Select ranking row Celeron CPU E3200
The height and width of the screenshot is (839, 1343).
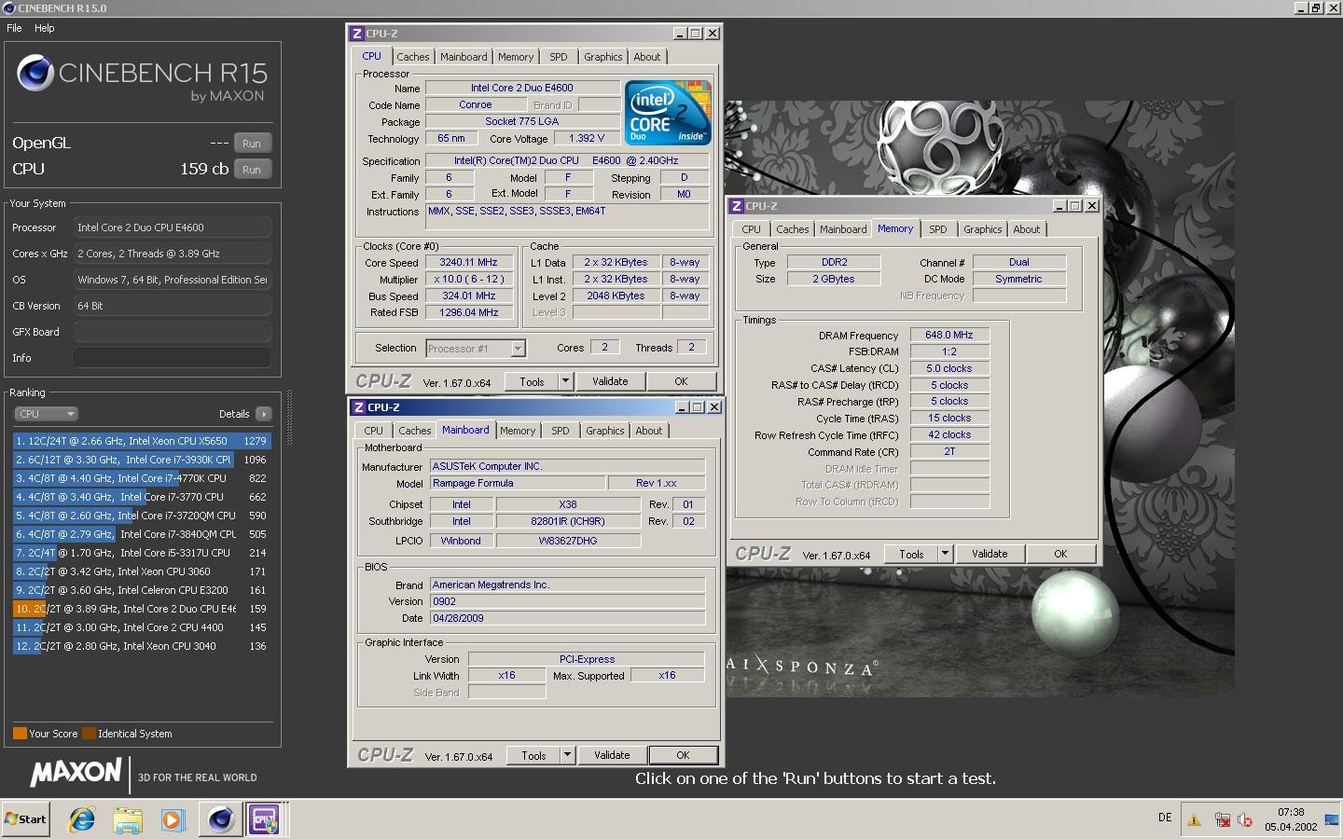point(142,590)
